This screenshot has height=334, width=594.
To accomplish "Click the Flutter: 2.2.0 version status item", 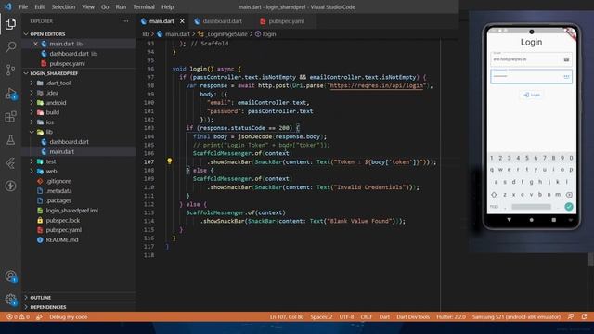I will click(451, 317).
